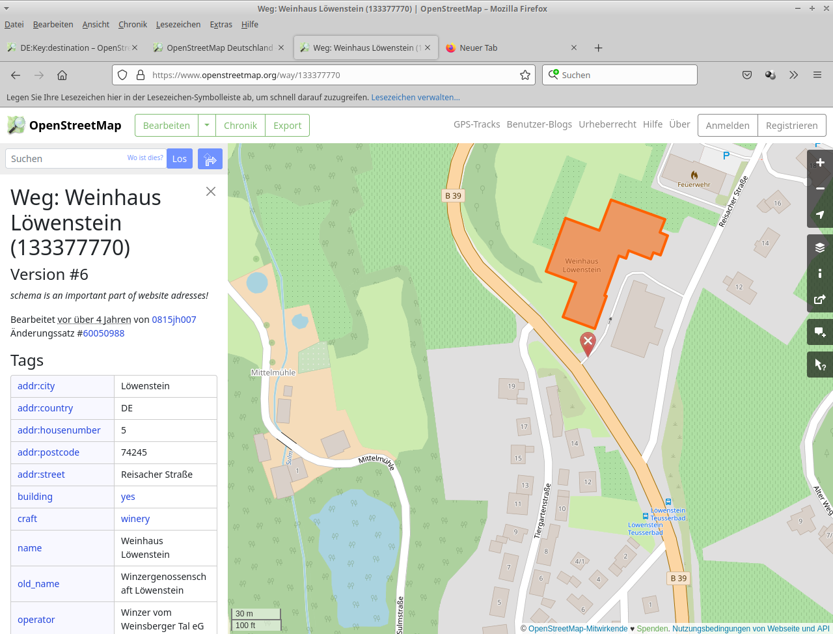Switch to OpenStreetMap Deutschland tab
833x634 pixels.
coord(219,48)
